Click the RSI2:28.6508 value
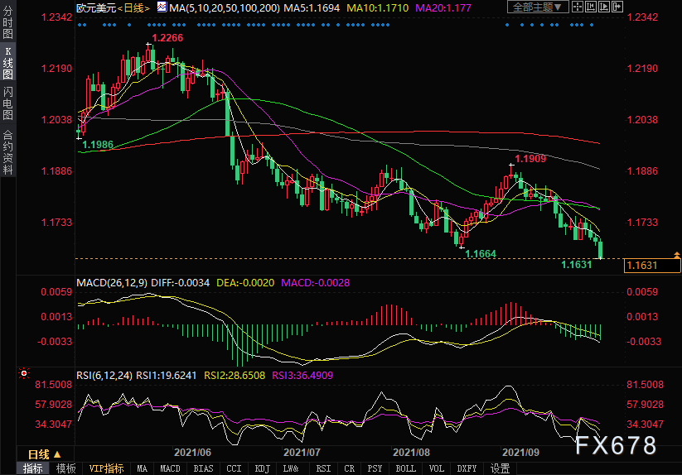This screenshot has height=475, width=682. pyautogui.click(x=235, y=375)
